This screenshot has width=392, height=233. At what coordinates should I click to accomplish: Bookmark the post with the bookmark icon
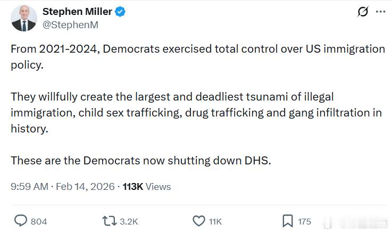[287, 221]
